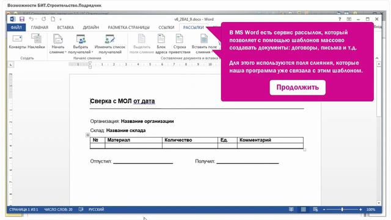Click the Word Help question mark icon
Screen dimensions: 391x220
pos(340,19)
